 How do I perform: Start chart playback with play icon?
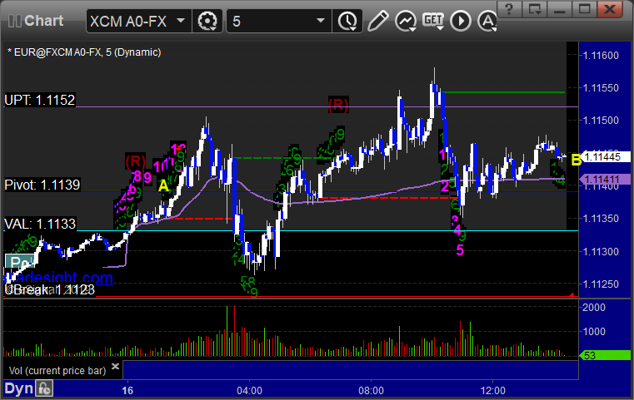(461, 21)
